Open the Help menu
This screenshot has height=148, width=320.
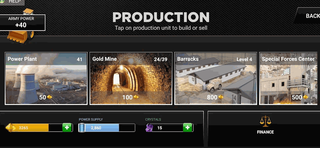tap(12, 2)
